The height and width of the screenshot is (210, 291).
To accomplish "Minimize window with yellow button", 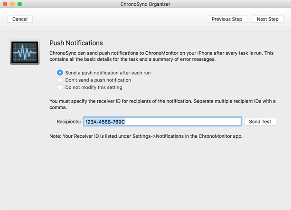I will pos(12,4).
